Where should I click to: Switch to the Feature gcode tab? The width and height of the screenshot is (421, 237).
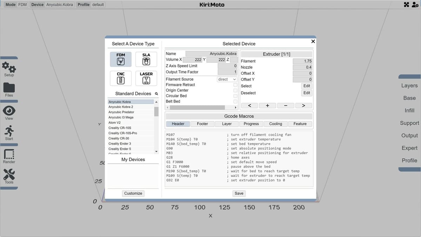pos(300,124)
